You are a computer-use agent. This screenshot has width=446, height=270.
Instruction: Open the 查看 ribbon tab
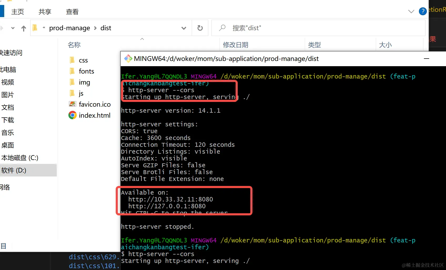(72, 12)
